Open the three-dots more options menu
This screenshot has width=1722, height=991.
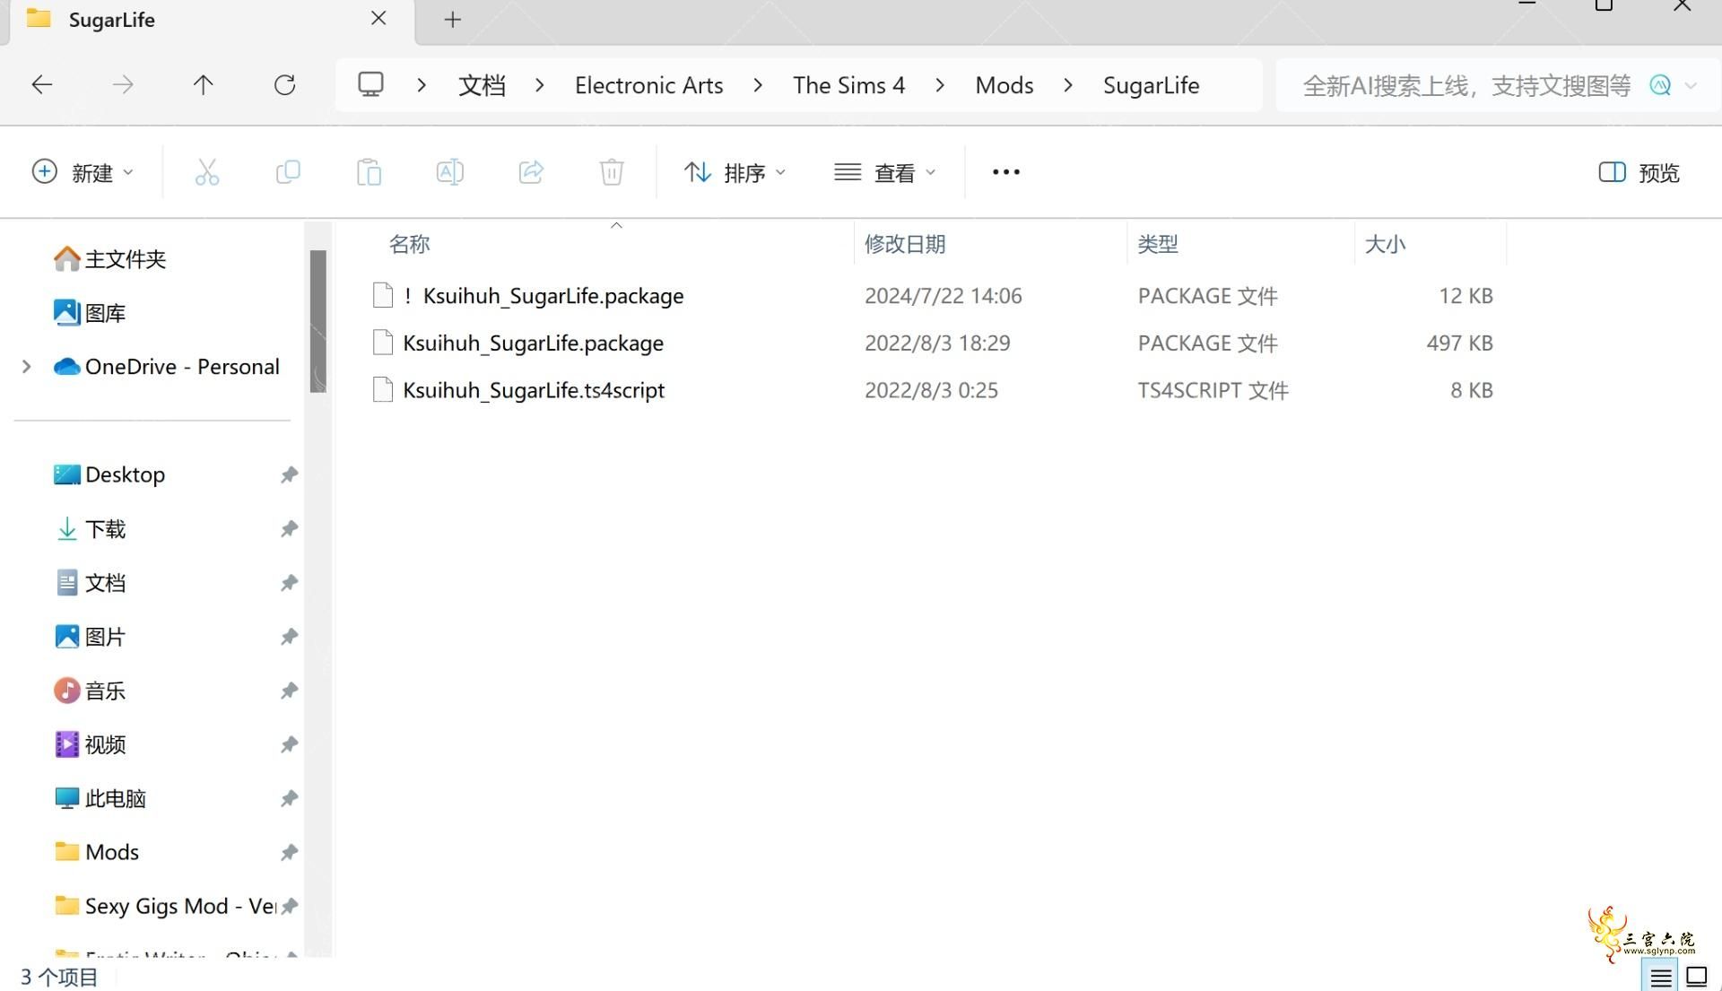1006,172
